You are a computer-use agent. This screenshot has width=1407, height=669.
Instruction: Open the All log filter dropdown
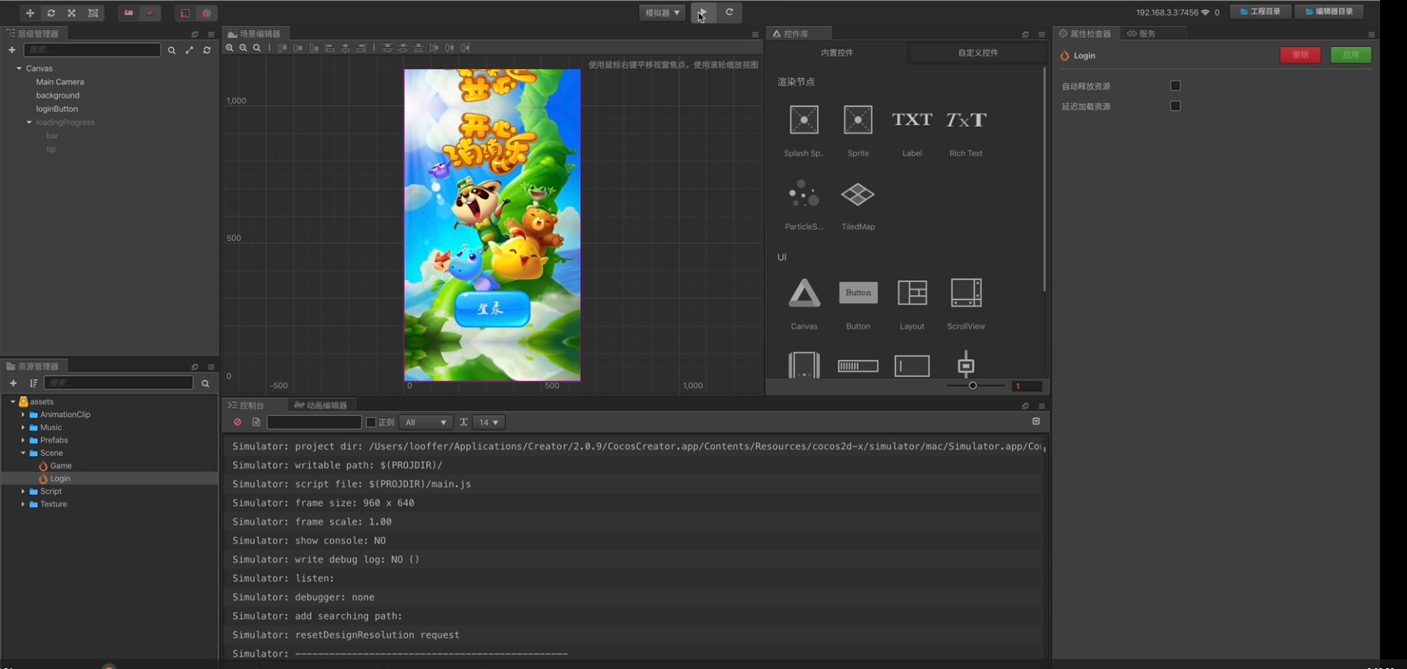tap(426, 422)
